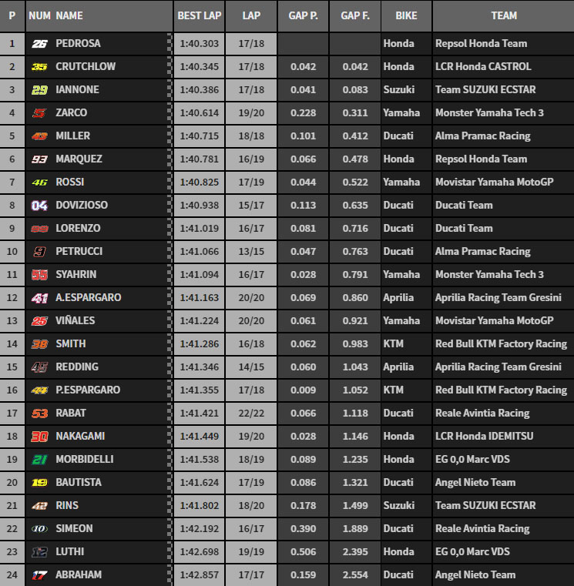Click the NAME column header

pos(69,15)
